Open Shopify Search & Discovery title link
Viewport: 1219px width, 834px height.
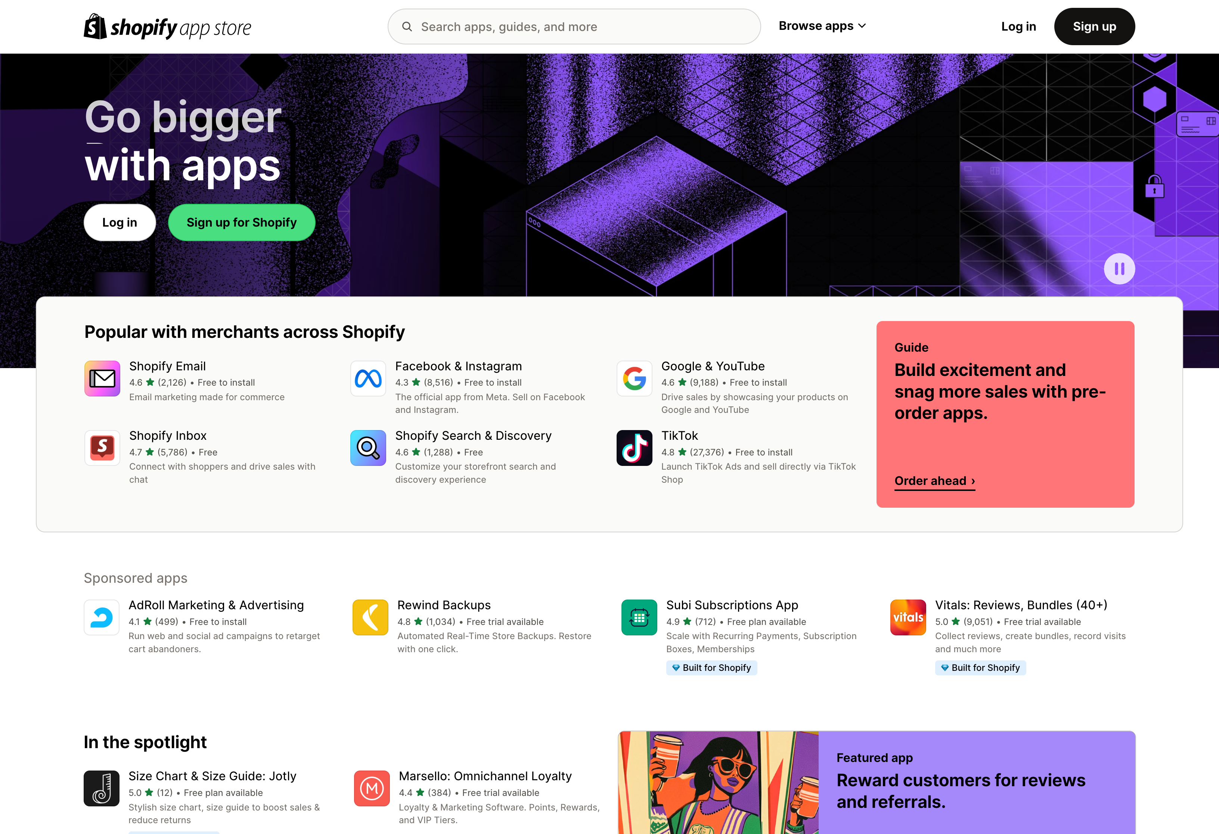[x=473, y=436]
